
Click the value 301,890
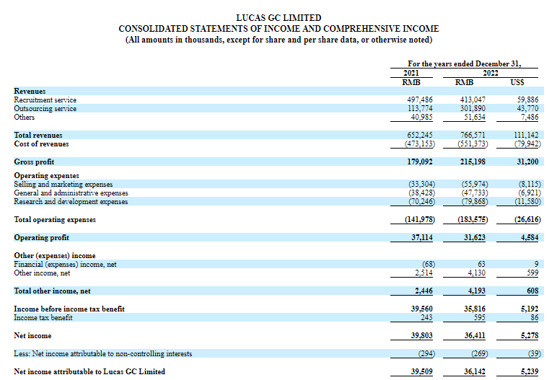tap(473, 109)
